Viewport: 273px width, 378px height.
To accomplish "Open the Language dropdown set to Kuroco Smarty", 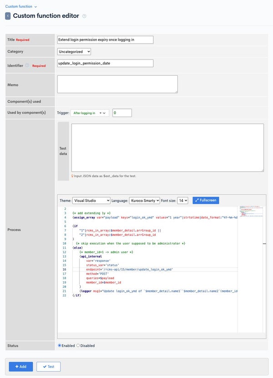I will (x=145, y=200).
